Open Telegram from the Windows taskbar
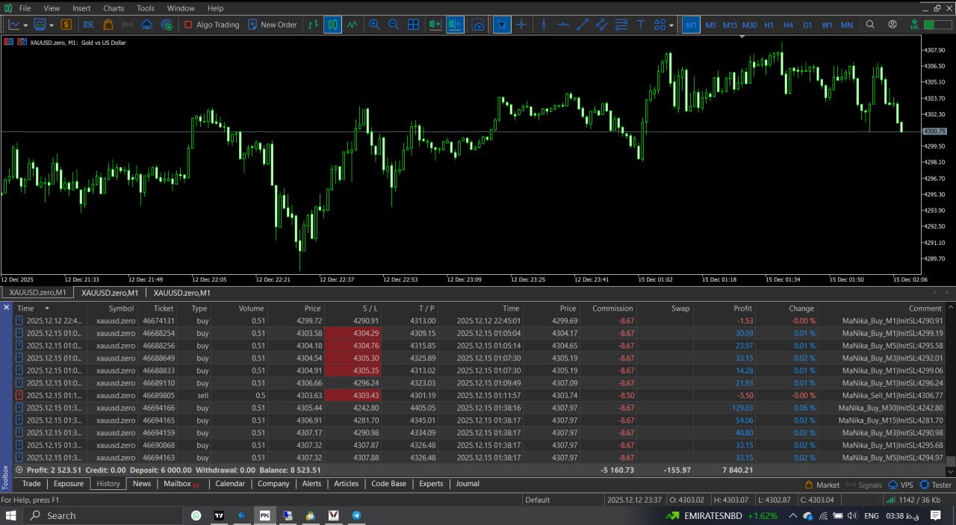Screen dimensions: 956x525 click(356, 515)
